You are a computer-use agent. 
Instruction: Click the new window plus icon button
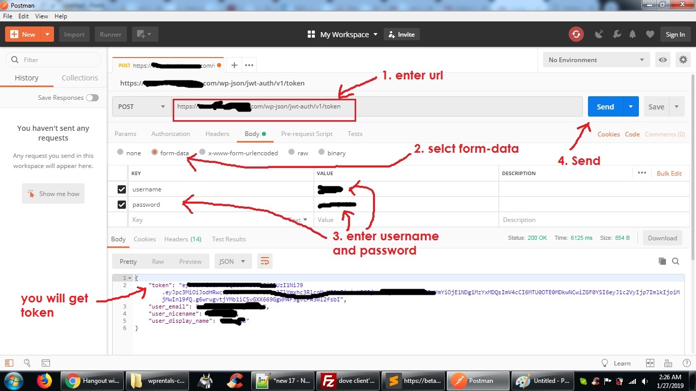pos(145,34)
